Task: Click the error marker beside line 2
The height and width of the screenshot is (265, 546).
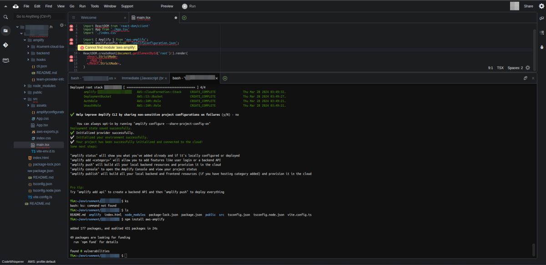Action: coord(71,26)
